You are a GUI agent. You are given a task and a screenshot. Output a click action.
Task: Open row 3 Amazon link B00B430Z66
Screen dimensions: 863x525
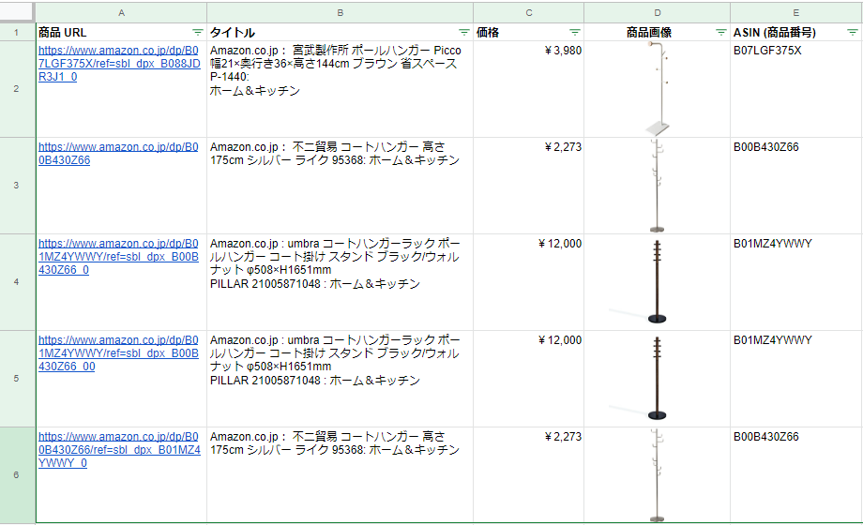pos(118,154)
